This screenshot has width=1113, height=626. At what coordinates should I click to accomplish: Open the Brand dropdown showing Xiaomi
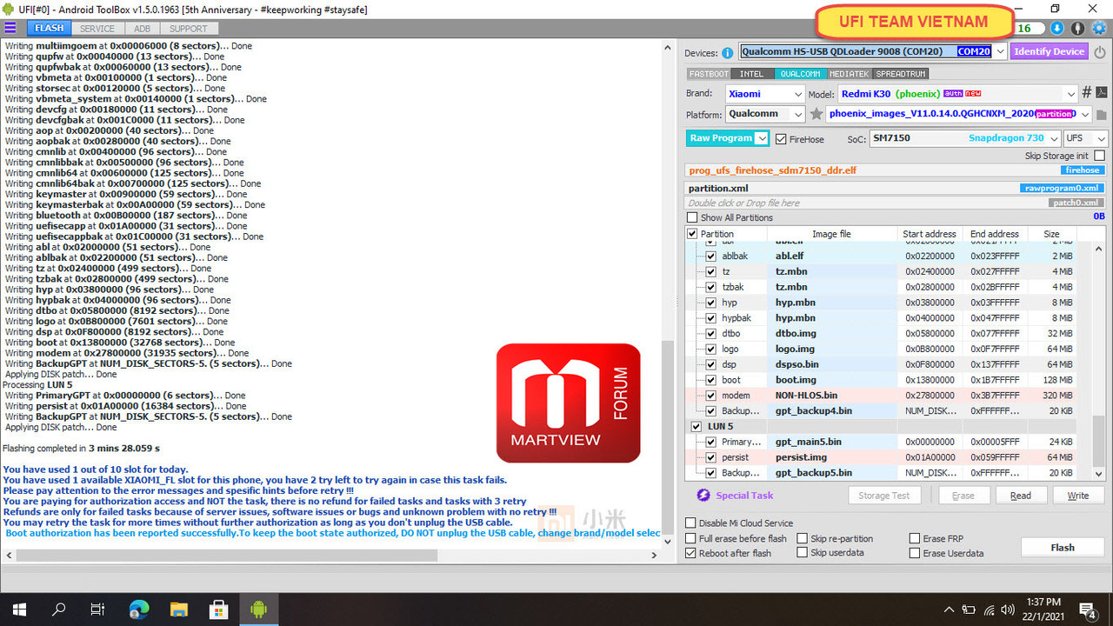pos(764,93)
